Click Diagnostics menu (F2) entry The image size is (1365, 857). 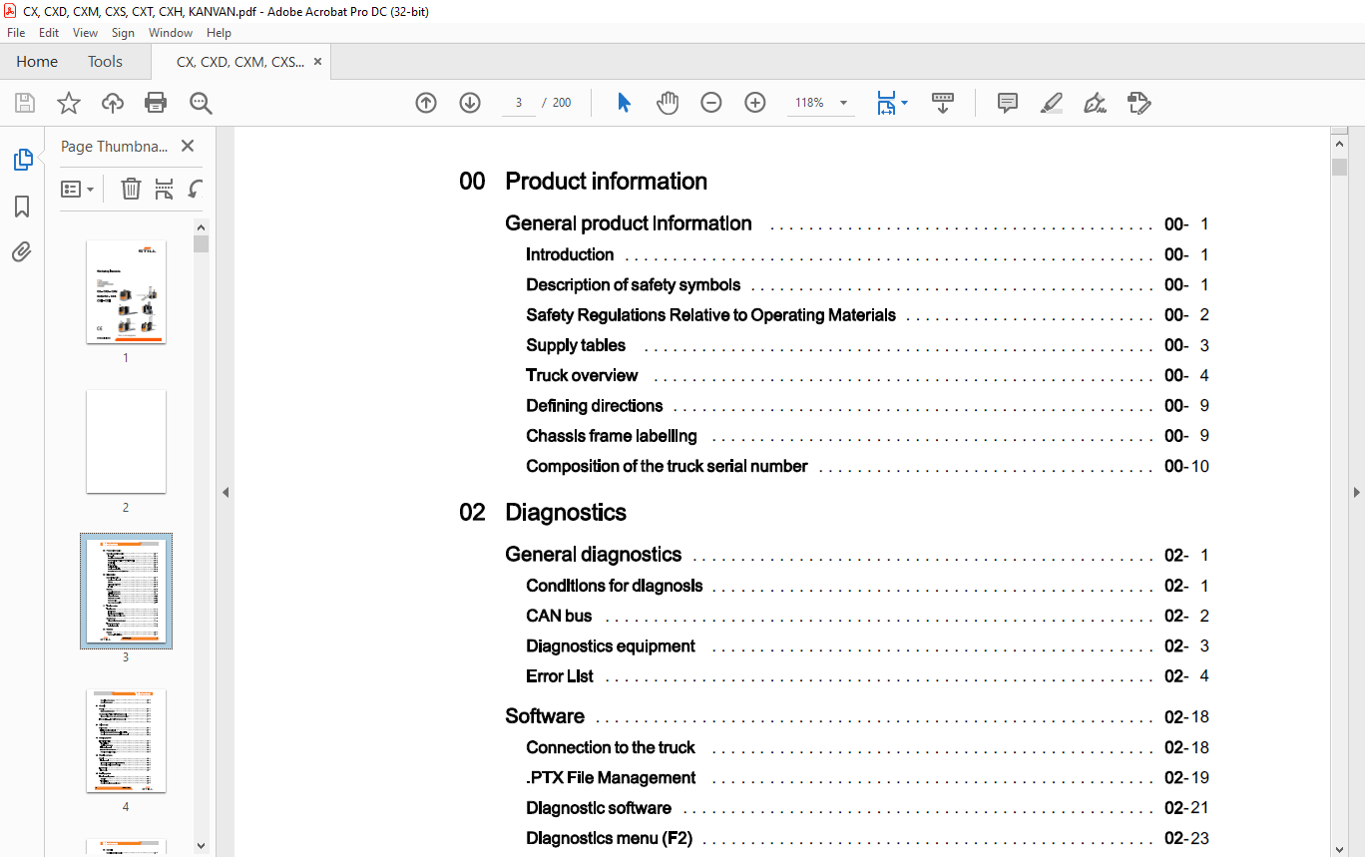pos(609,838)
